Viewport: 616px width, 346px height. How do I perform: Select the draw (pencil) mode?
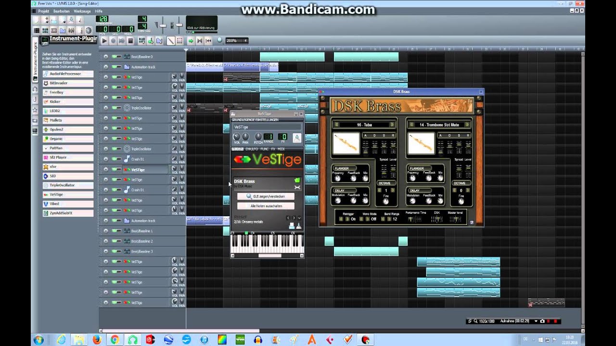[x=171, y=41]
